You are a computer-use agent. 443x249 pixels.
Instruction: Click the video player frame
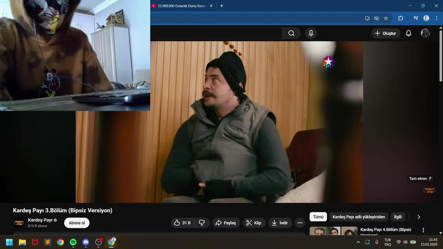pos(219,122)
